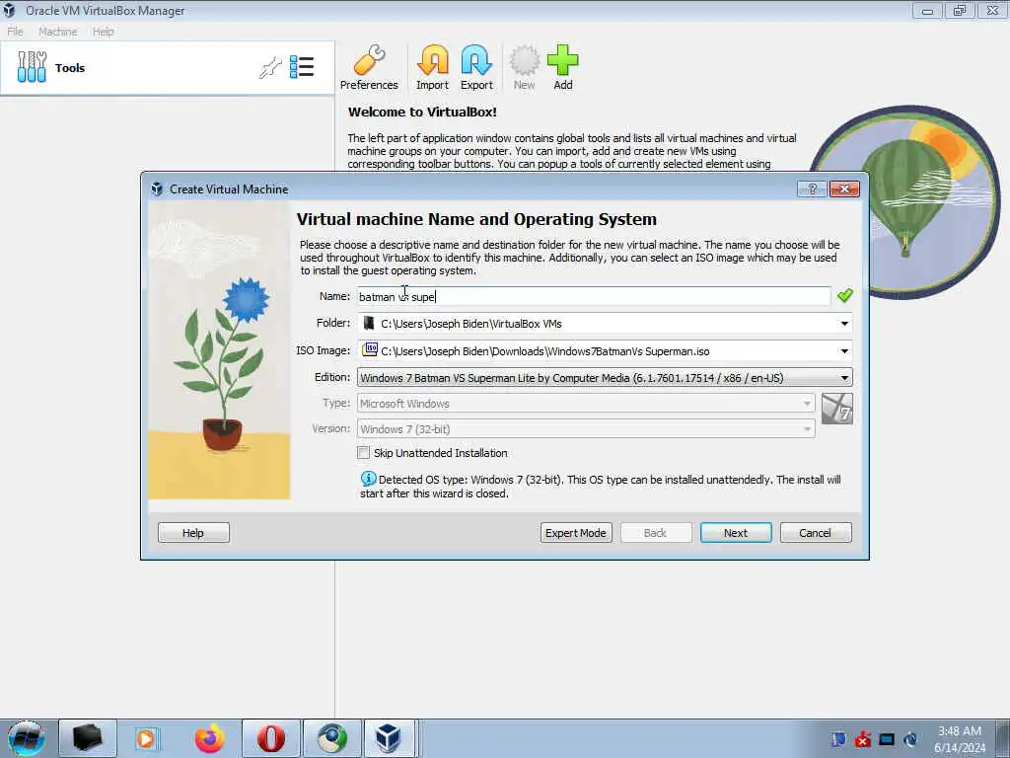Click the flag tray icon
This screenshot has height=758, width=1010.
click(838, 739)
